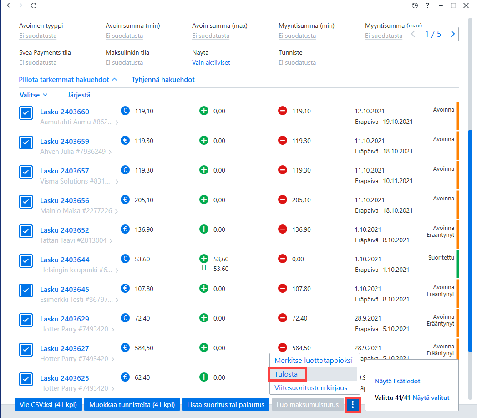
Task: Open the help question mark icon
Action: (428, 5)
